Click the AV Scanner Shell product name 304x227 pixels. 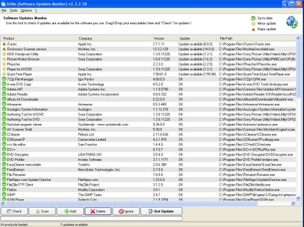tap(19, 129)
